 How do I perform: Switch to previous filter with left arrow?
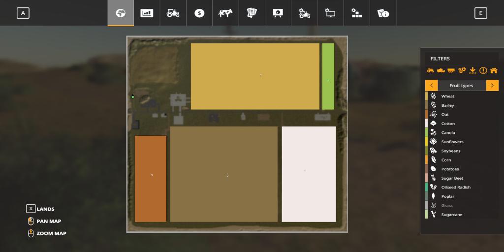tap(432, 86)
